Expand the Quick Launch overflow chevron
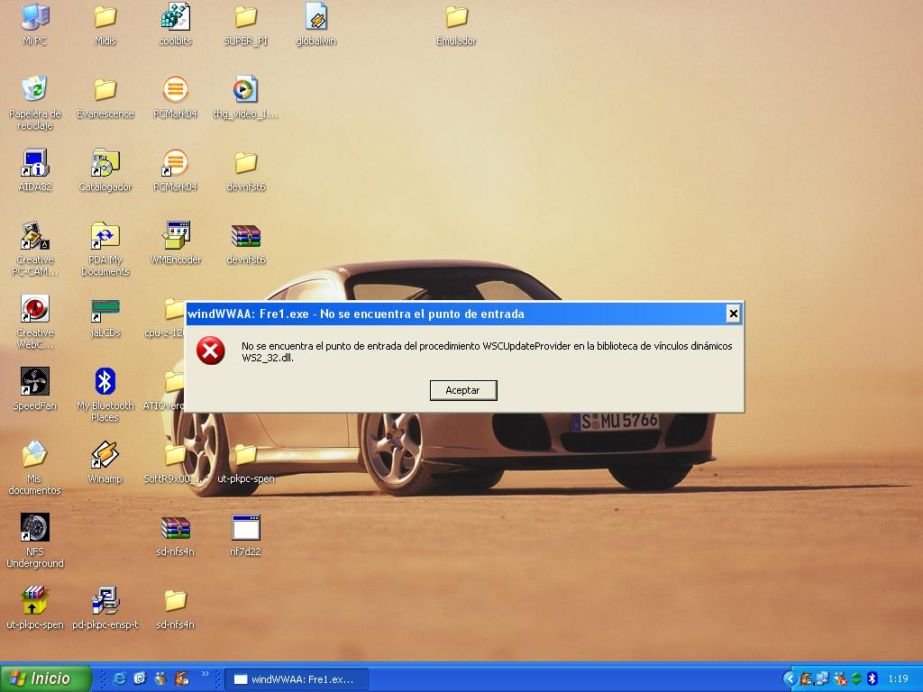Screen dimensions: 923x692 (x=205, y=674)
